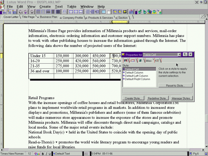This screenshot has height=156, width=208.
Task: Click the first table select-with-arrow icon
Action: click(x=115, y=12)
